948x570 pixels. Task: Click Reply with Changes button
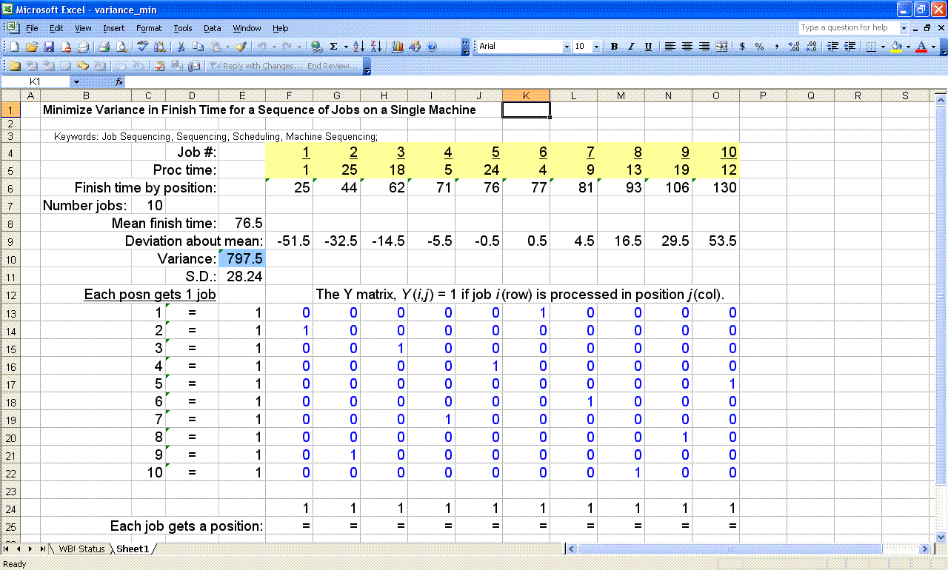click(x=255, y=66)
